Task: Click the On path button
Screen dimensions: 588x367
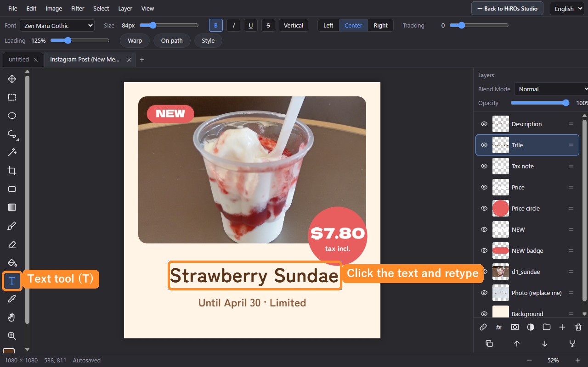Action: tap(172, 40)
